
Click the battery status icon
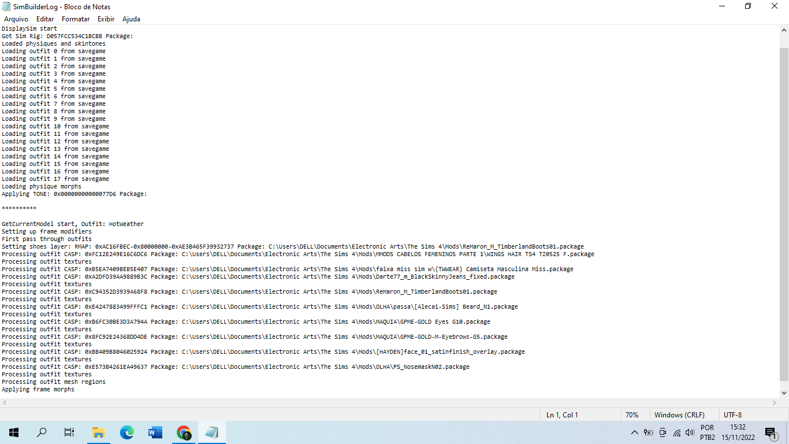tap(649, 432)
